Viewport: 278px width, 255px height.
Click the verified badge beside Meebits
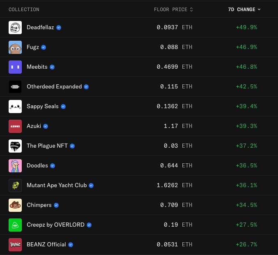pyautogui.click(x=52, y=67)
